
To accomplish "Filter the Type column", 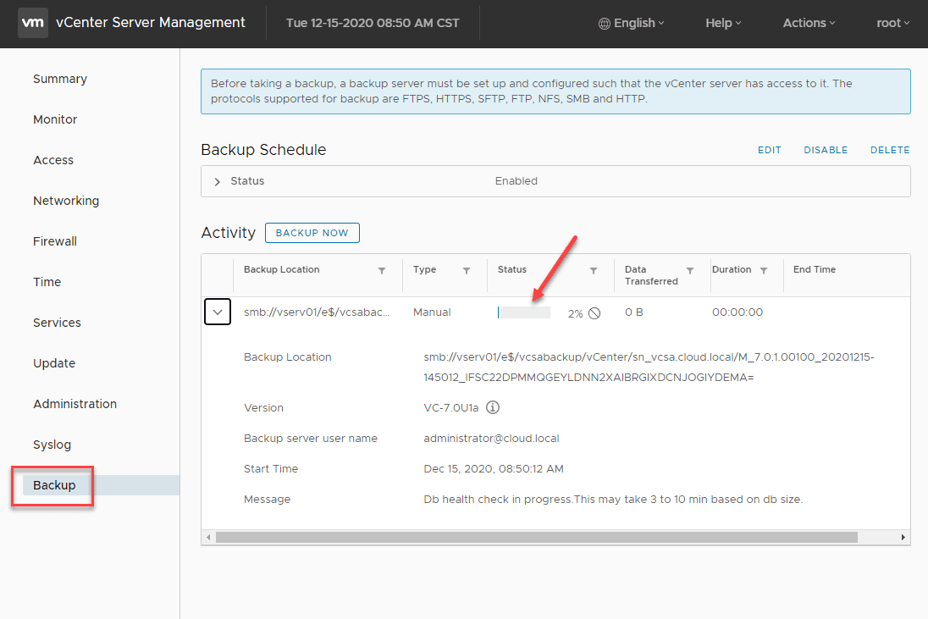I will pos(467,270).
